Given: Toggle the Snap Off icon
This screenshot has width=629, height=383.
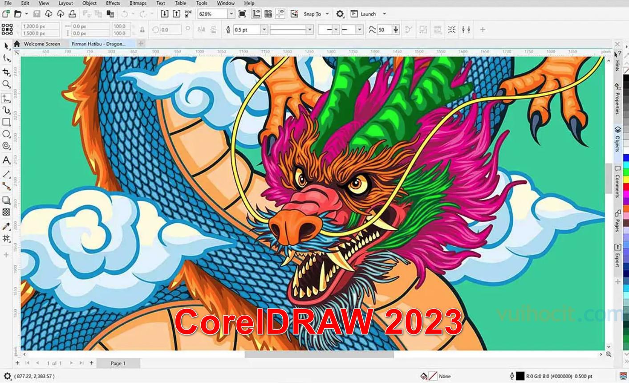Looking at the screenshot, I should [294, 14].
